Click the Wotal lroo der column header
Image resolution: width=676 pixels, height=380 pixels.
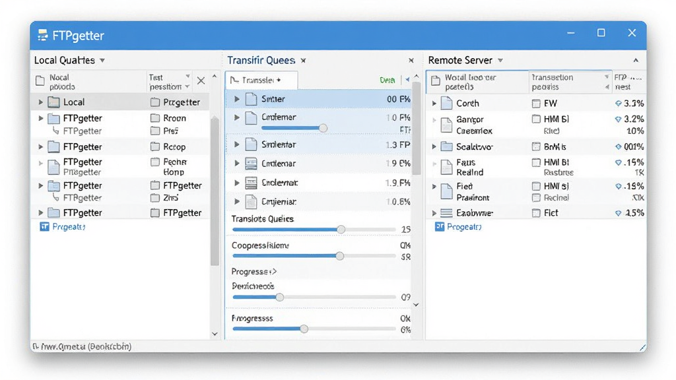[478, 82]
